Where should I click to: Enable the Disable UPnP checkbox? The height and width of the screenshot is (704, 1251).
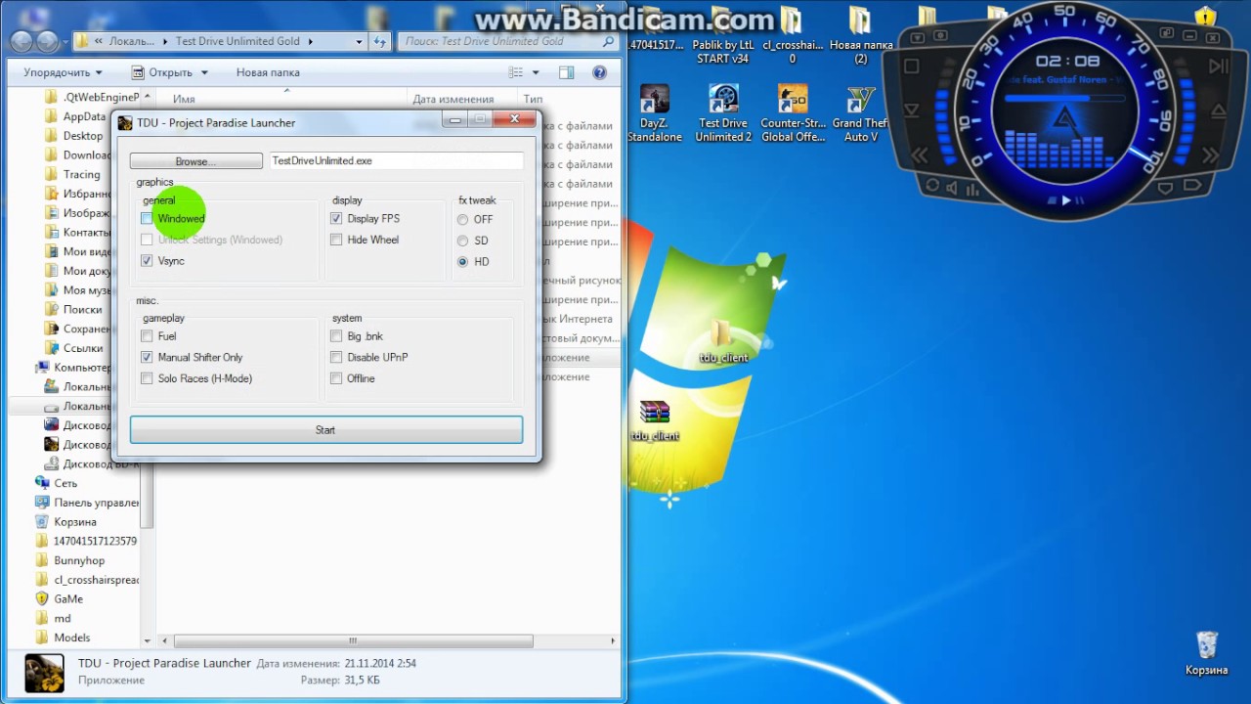point(336,358)
